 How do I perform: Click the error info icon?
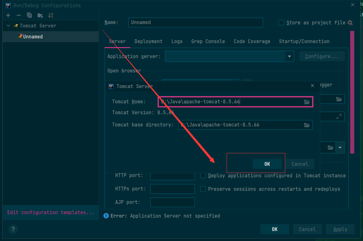pyautogui.click(x=106, y=216)
